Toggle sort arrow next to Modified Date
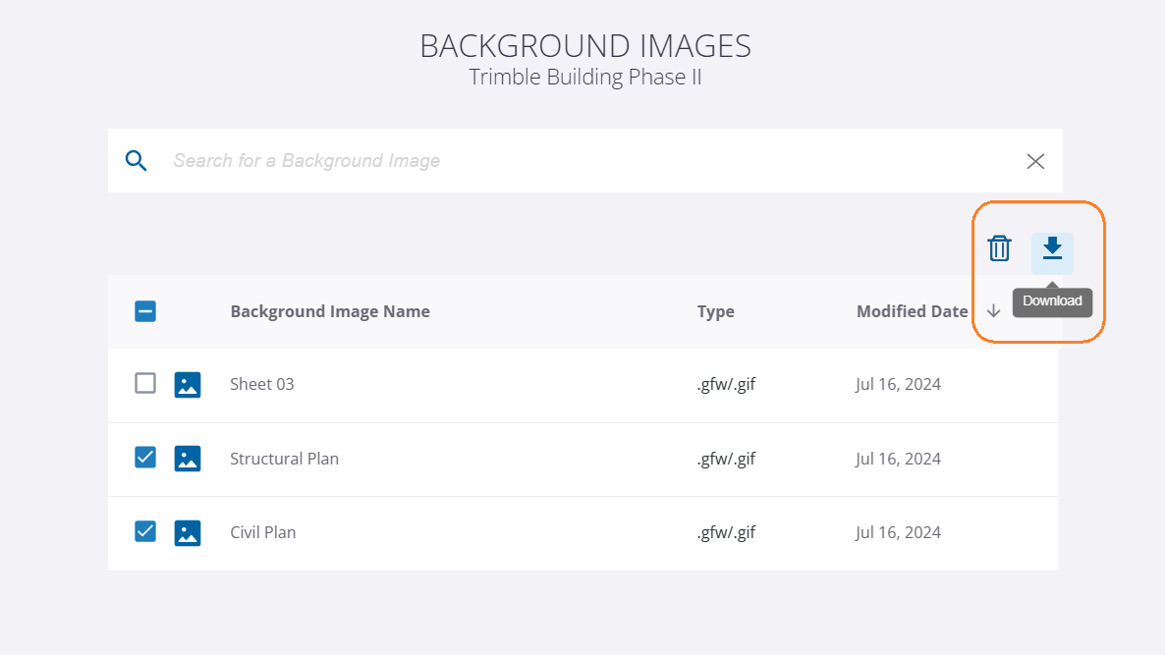Image resolution: width=1165 pixels, height=655 pixels. [993, 311]
